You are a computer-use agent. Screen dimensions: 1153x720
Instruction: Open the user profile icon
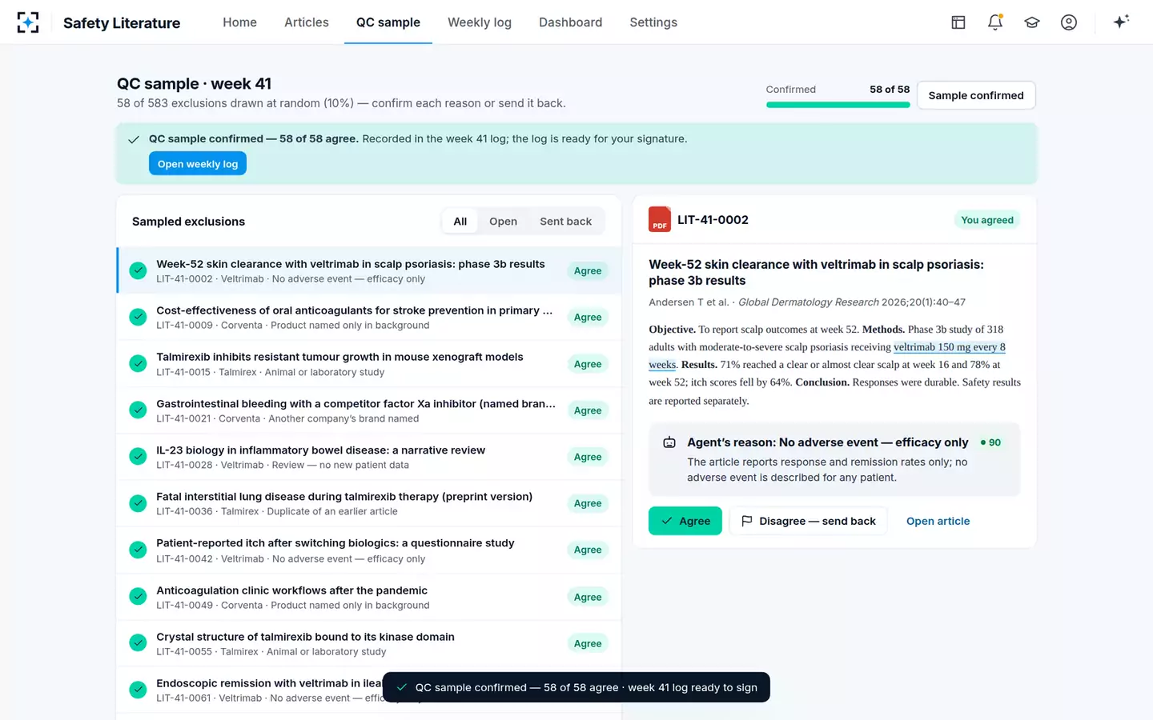tap(1069, 22)
